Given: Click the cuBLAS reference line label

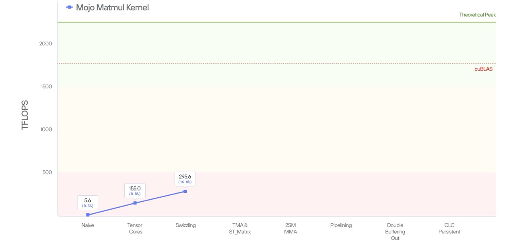Looking at the screenshot, I should pos(484,69).
